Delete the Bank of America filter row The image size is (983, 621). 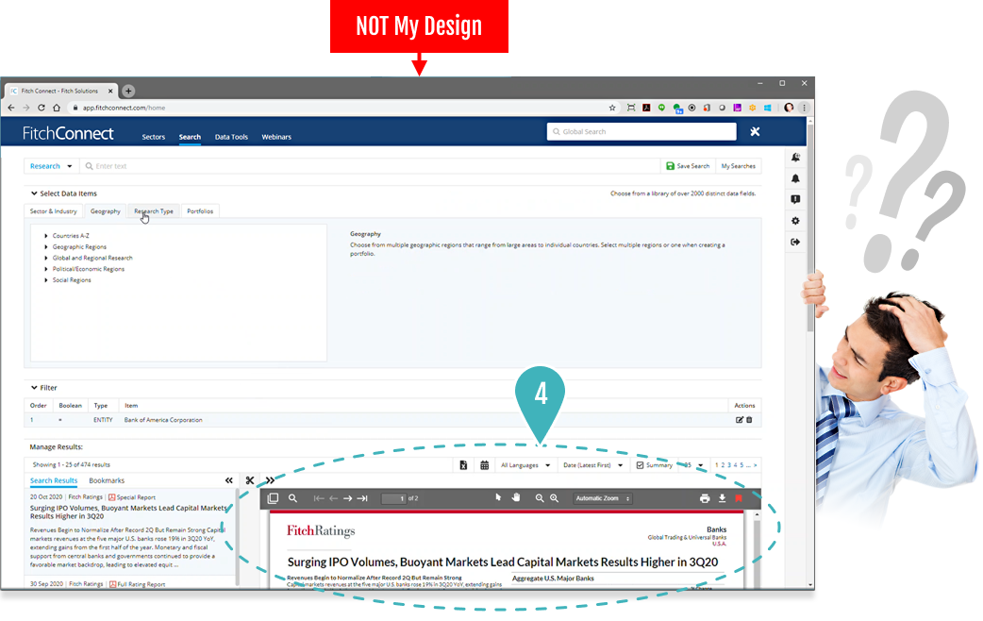749,420
